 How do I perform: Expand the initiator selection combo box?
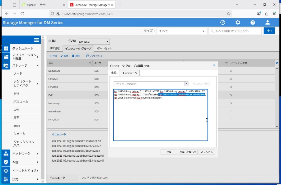coord(186,83)
